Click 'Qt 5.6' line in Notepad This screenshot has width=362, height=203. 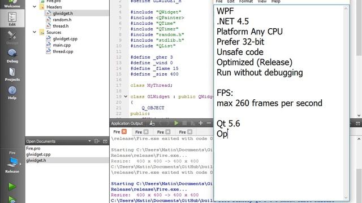pos(228,123)
